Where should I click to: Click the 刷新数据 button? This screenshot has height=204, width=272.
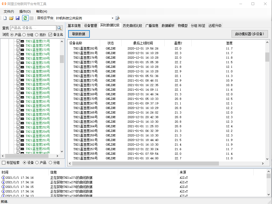pyautogui.click(x=79, y=34)
